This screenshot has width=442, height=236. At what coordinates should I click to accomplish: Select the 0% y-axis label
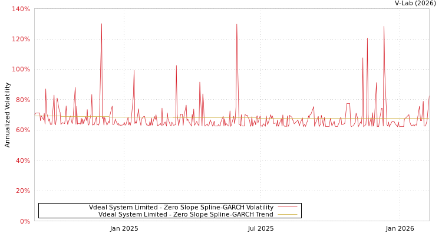click(x=25, y=221)
